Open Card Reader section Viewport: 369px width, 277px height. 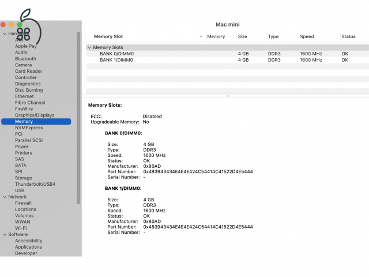click(x=28, y=71)
